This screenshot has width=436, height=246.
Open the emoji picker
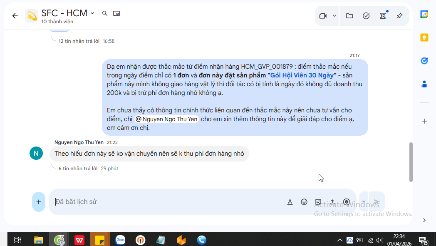tap(304, 202)
